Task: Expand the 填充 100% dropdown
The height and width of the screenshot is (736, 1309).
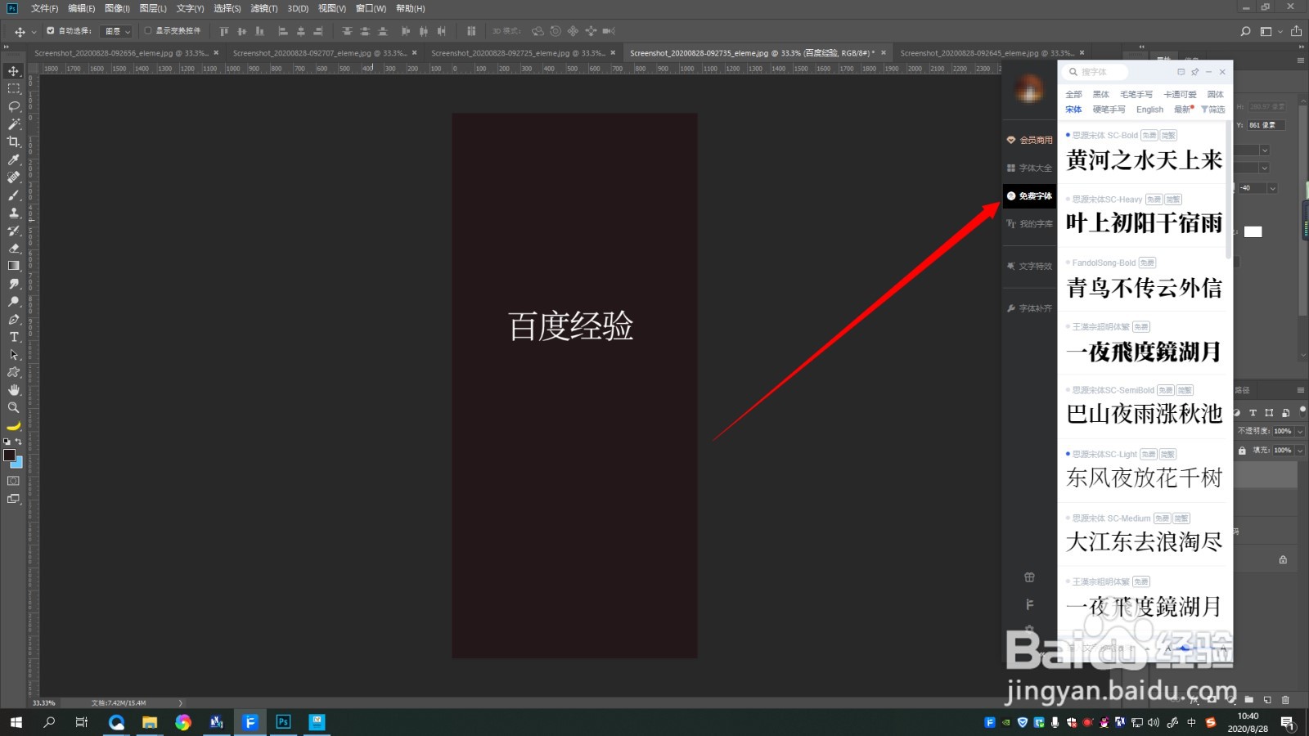Action: point(1300,451)
